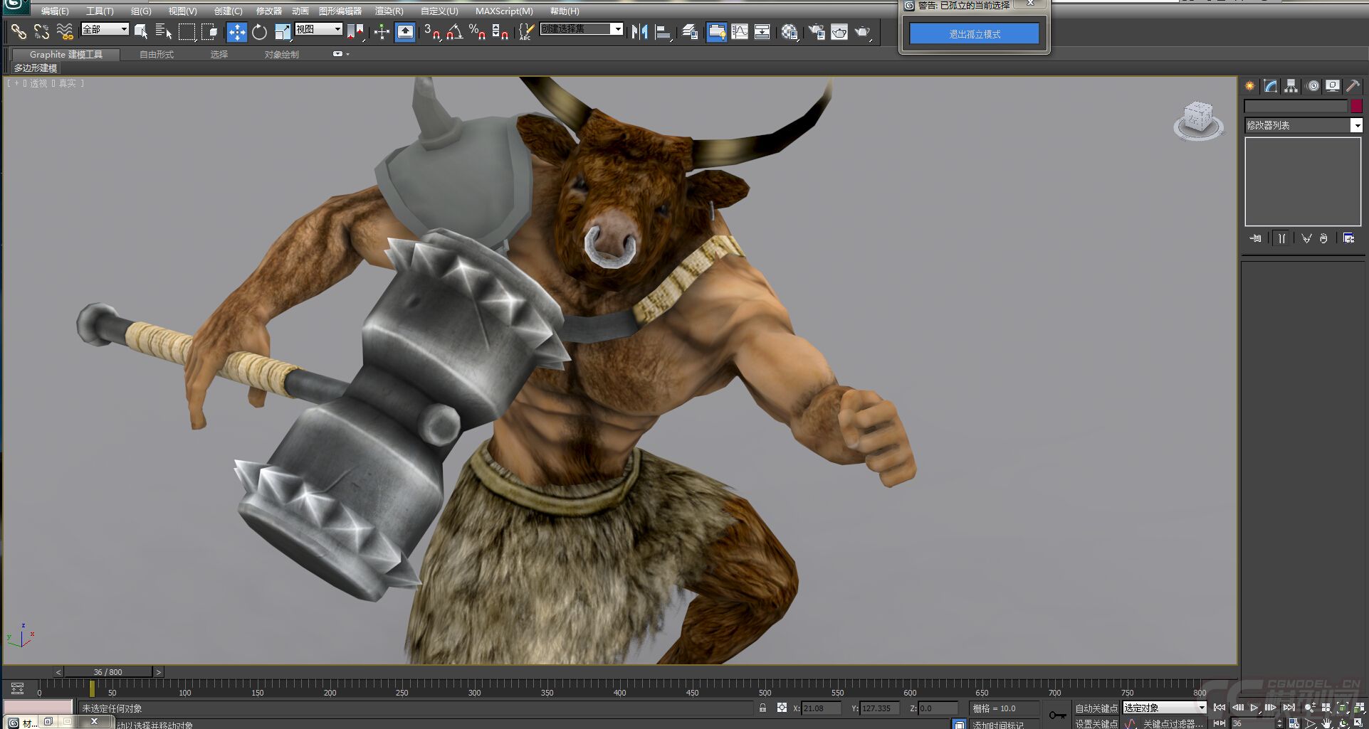
Task: Open the 选定对象 key mode dropdown
Action: (1165, 708)
